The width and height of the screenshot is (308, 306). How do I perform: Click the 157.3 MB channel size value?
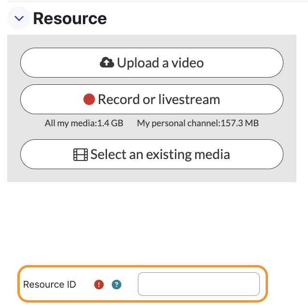point(240,123)
